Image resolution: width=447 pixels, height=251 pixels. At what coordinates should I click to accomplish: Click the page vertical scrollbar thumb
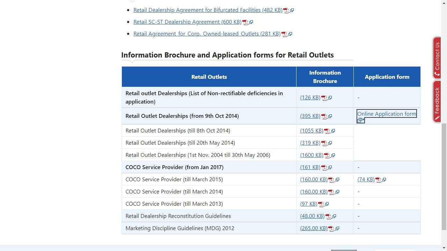444,176
